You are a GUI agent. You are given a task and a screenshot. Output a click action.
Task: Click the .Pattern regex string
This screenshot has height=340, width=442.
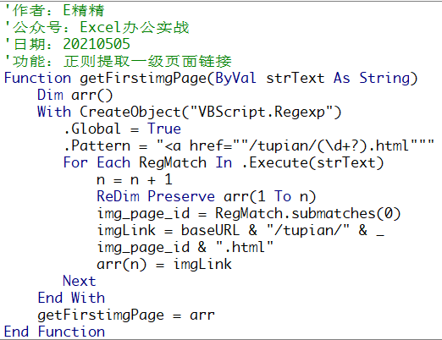coord(296,145)
